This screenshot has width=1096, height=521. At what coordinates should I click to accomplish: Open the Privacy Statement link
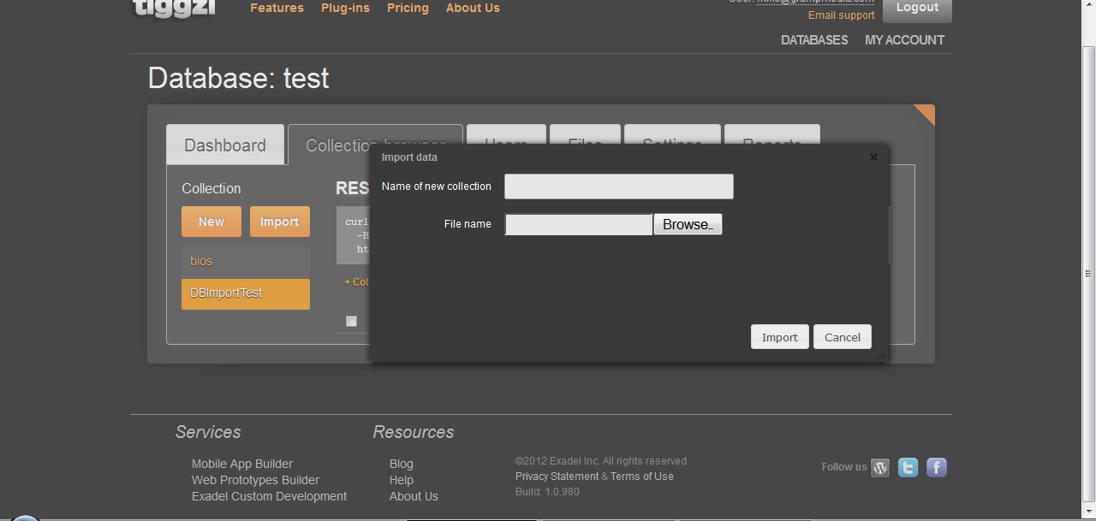point(557,477)
